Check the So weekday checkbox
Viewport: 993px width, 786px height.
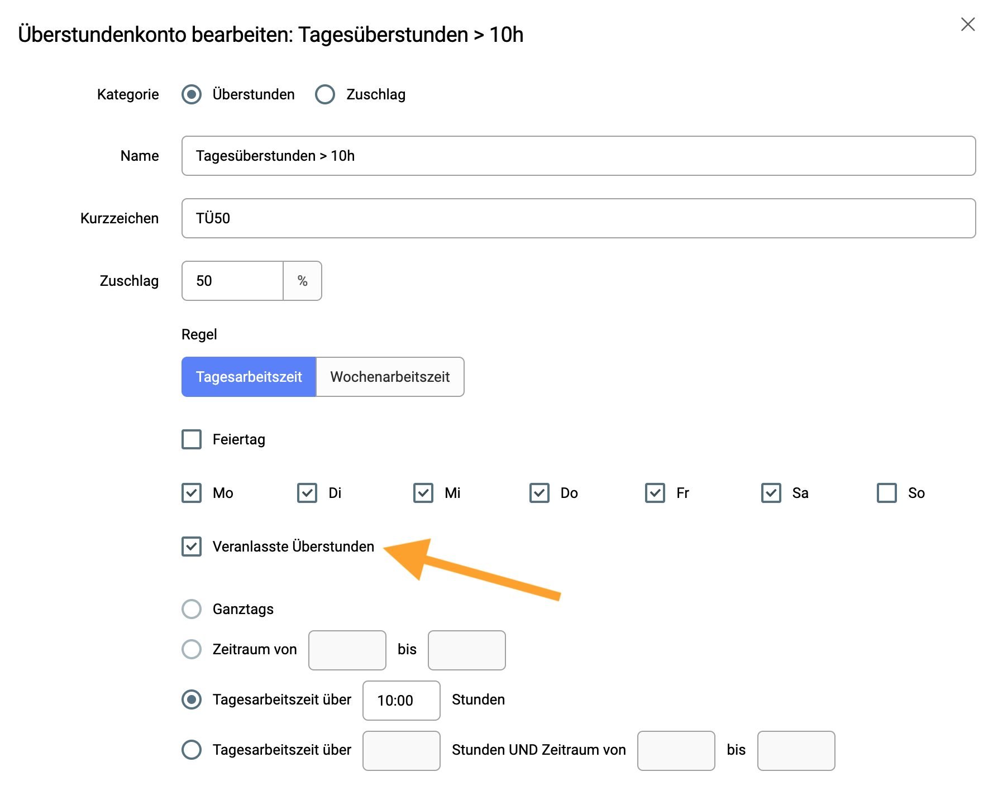click(x=887, y=493)
